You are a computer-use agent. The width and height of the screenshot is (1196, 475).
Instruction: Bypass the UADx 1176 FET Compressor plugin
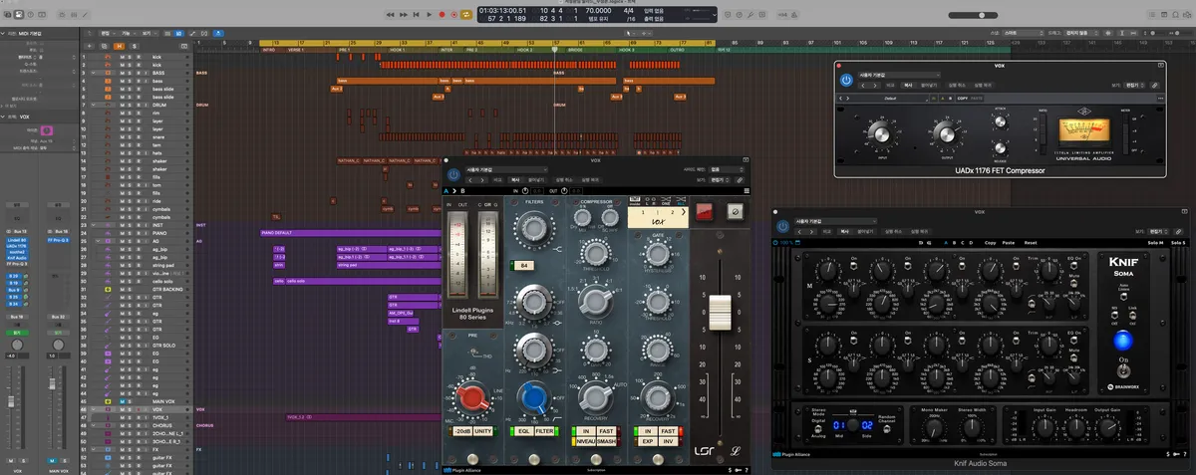coord(846,79)
